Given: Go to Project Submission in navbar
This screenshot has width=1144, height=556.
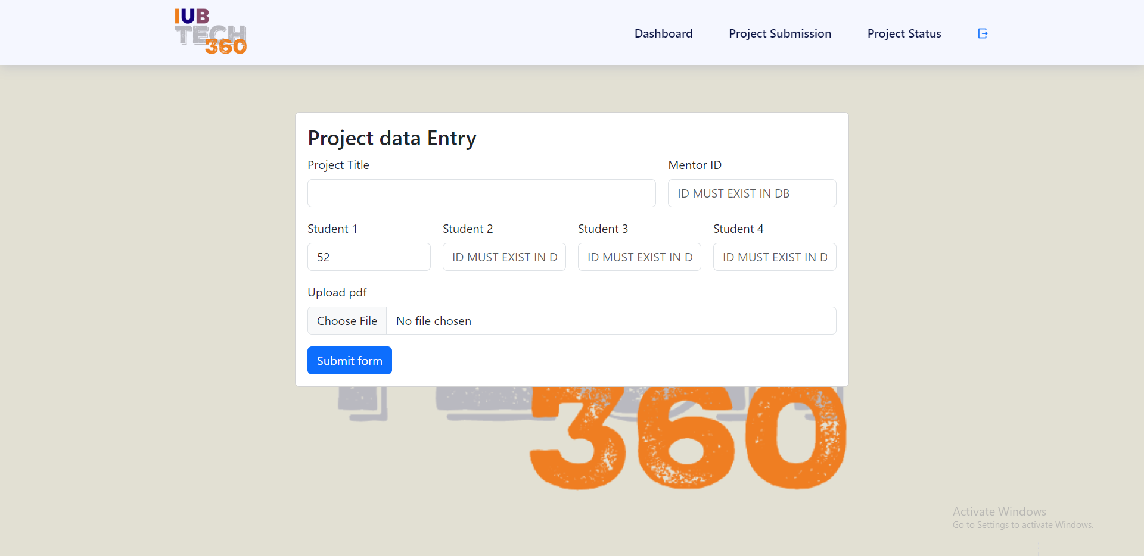Looking at the screenshot, I should click(779, 33).
